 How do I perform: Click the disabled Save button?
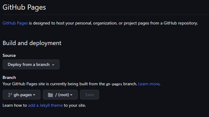click(90, 95)
